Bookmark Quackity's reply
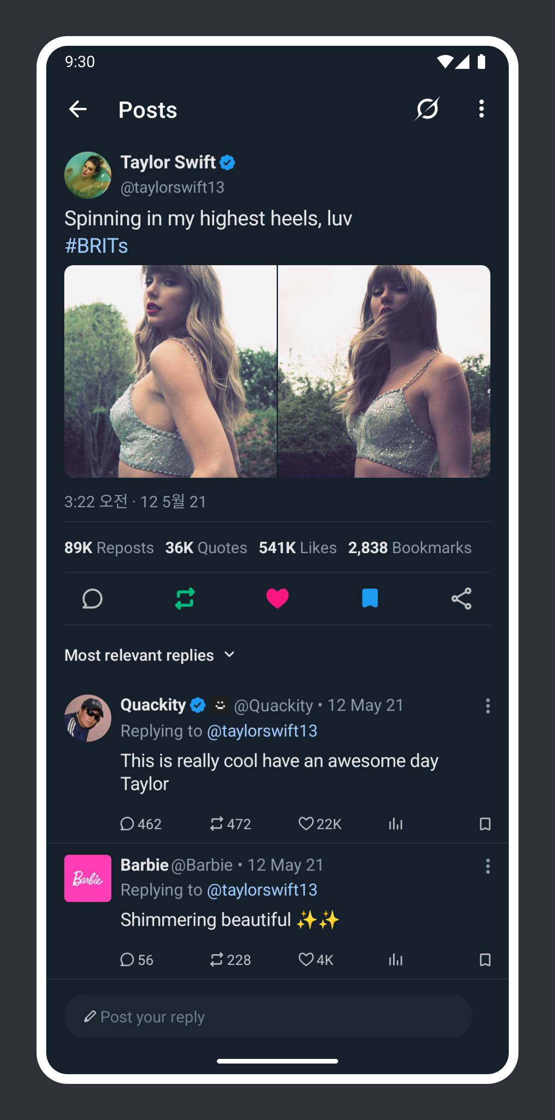The height and width of the screenshot is (1120, 555). (x=485, y=824)
